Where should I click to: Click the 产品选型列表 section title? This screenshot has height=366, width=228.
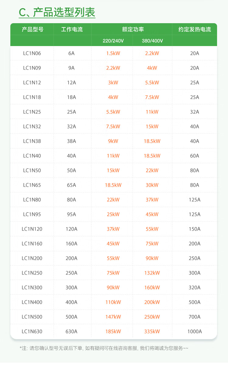57,13
